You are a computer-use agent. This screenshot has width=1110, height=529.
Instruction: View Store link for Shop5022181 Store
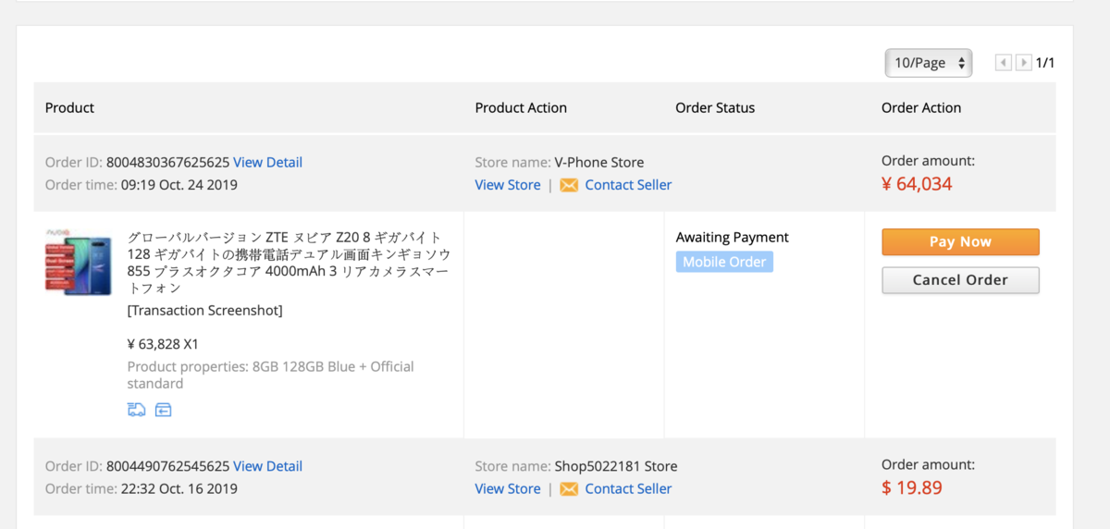[x=508, y=488]
